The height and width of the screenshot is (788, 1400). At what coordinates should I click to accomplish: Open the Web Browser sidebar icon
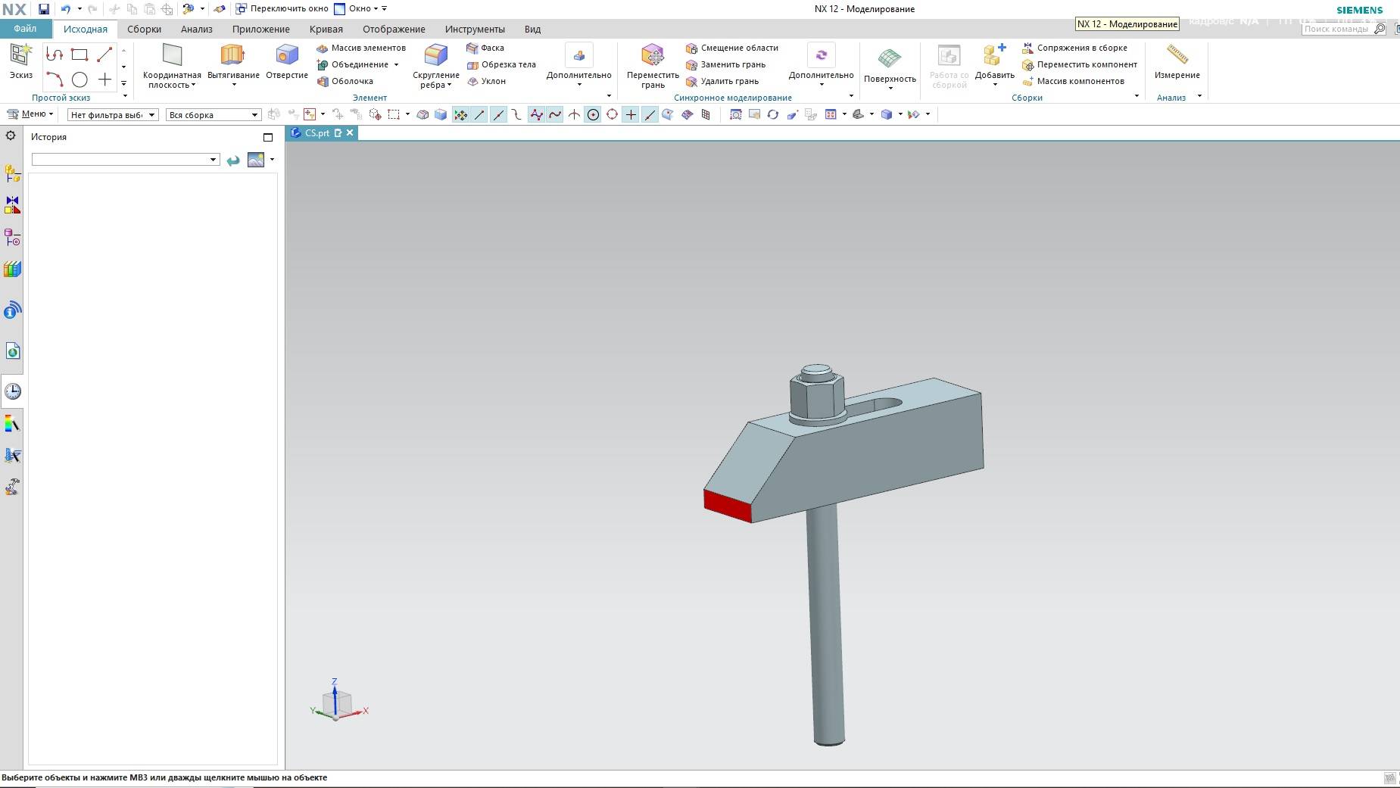click(x=12, y=350)
